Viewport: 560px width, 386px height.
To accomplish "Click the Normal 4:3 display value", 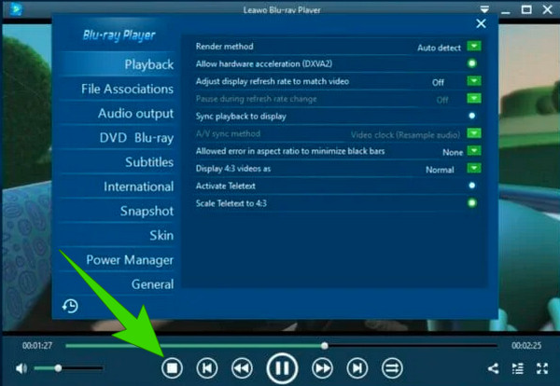I will pyautogui.click(x=440, y=170).
